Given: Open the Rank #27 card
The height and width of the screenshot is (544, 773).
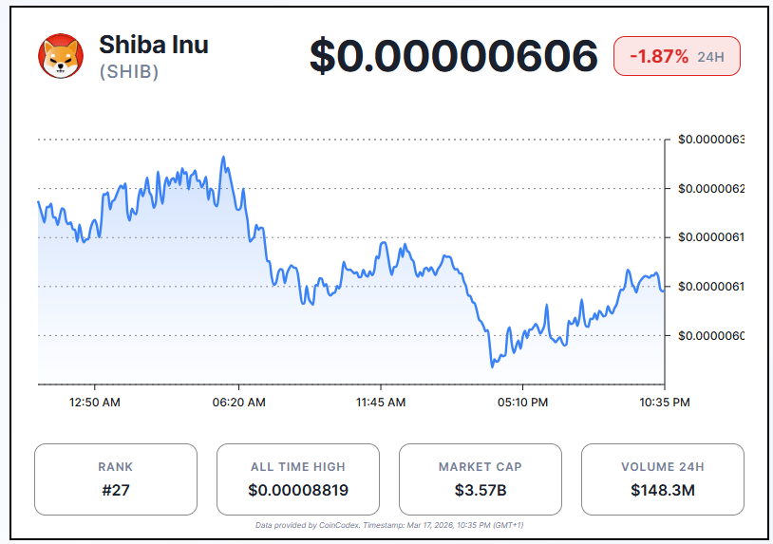Looking at the screenshot, I should [116, 478].
